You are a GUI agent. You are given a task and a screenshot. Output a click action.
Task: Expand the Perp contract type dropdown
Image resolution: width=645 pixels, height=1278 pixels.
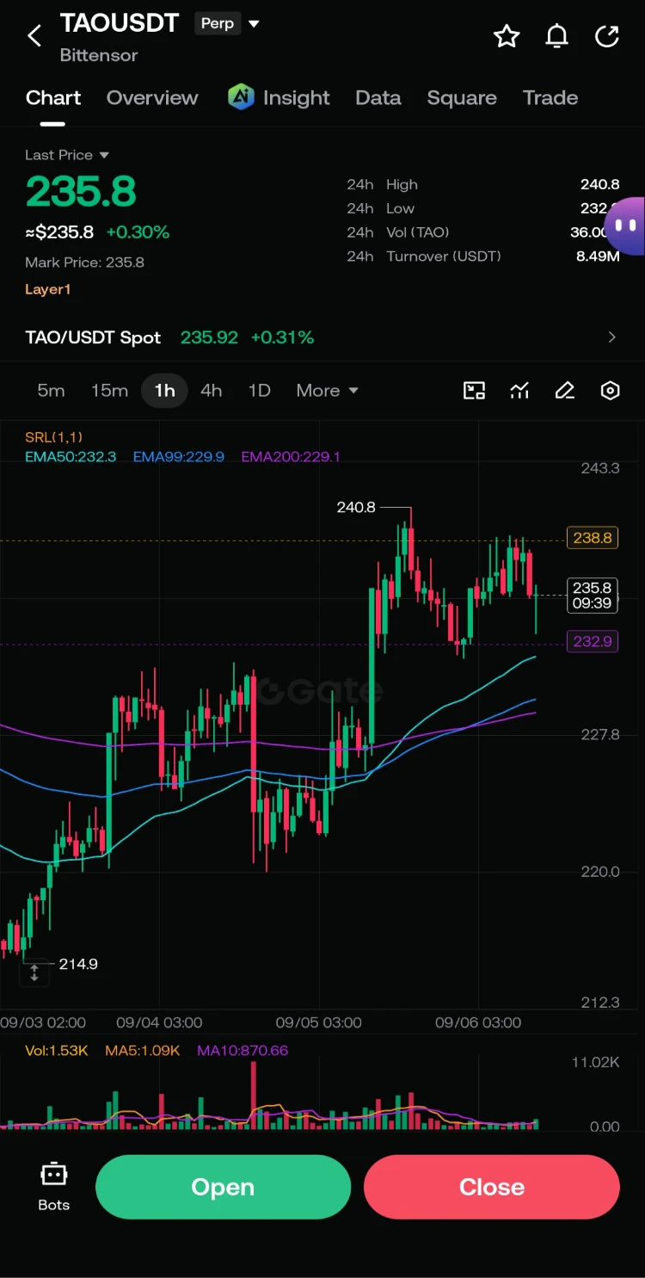point(227,24)
